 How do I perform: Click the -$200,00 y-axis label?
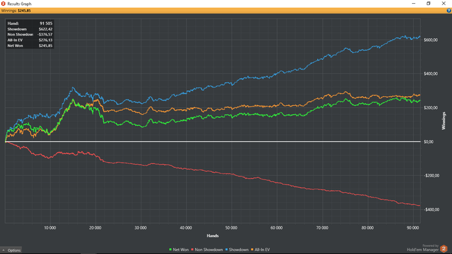pos(431,176)
